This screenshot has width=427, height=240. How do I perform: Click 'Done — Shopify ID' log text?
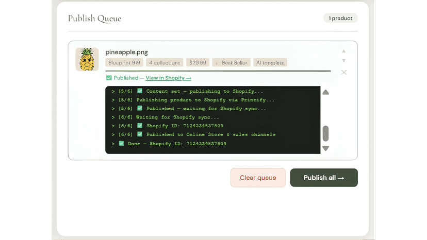click(177, 143)
